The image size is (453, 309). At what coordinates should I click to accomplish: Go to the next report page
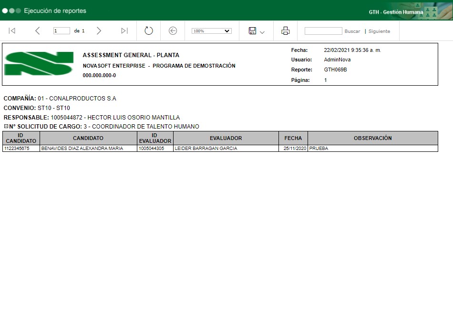99,31
